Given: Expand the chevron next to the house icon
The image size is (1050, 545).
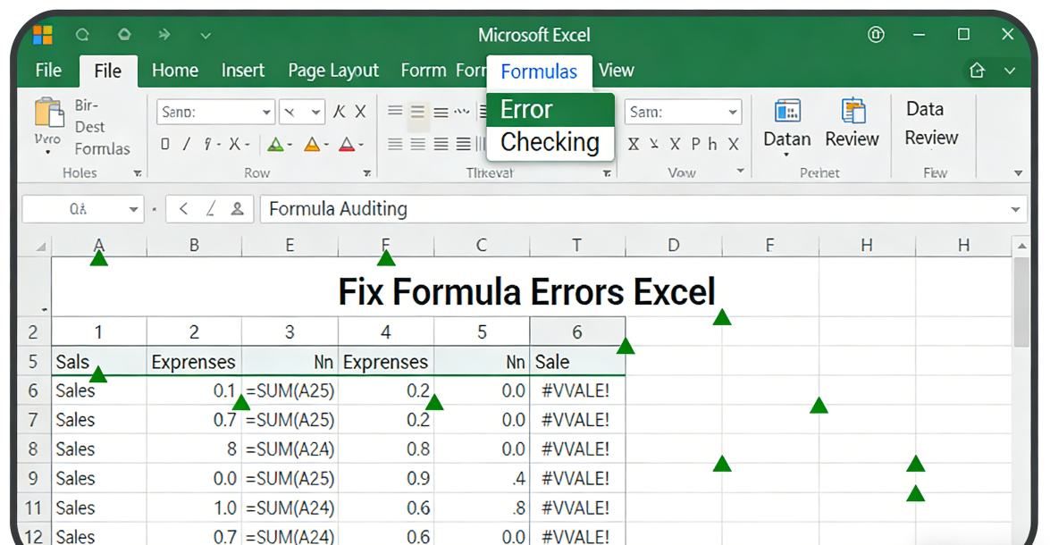Looking at the screenshot, I should (1010, 71).
